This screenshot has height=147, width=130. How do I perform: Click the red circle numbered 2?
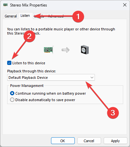pyautogui.click(x=29, y=36)
